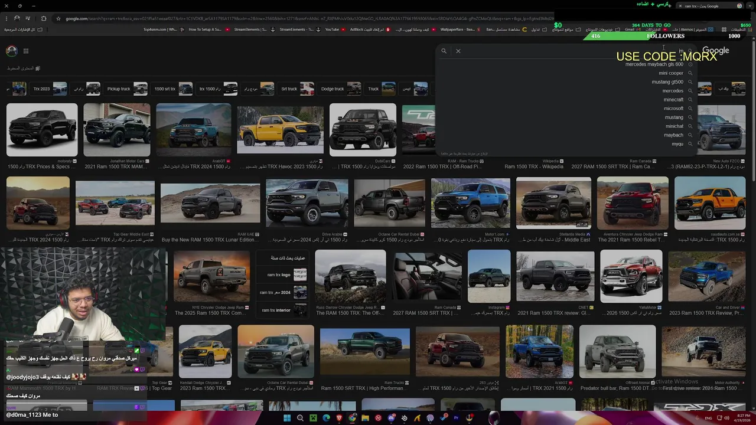Open the Gmail bookmark

(x=633, y=30)
